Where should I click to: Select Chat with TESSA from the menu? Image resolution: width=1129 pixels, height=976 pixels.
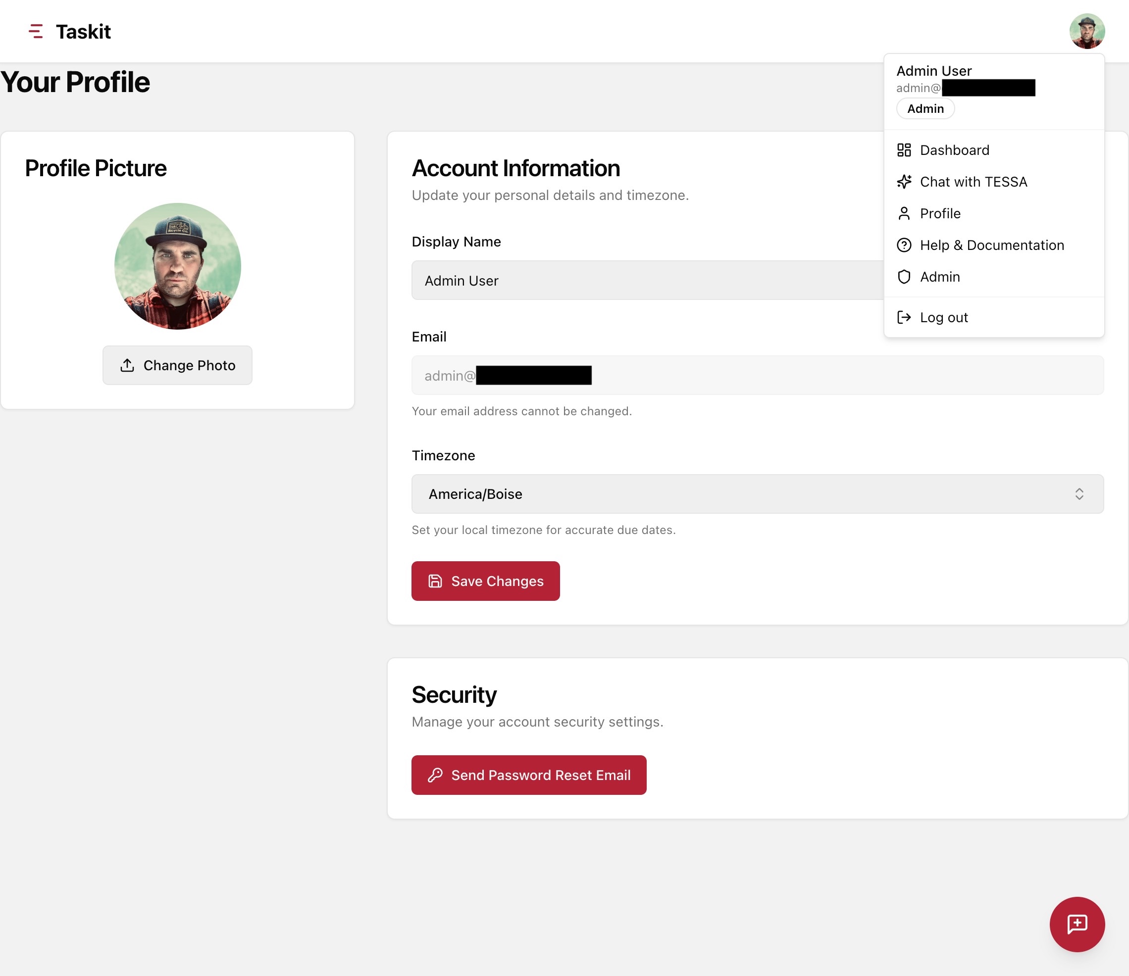(x=973, y=181)
